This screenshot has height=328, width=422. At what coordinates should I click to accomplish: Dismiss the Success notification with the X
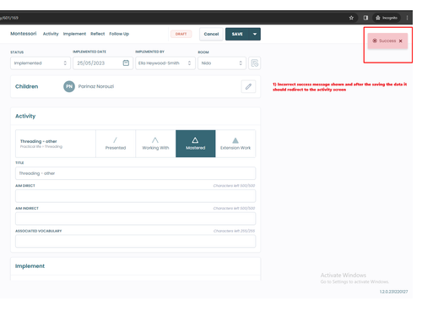[401, 41]
